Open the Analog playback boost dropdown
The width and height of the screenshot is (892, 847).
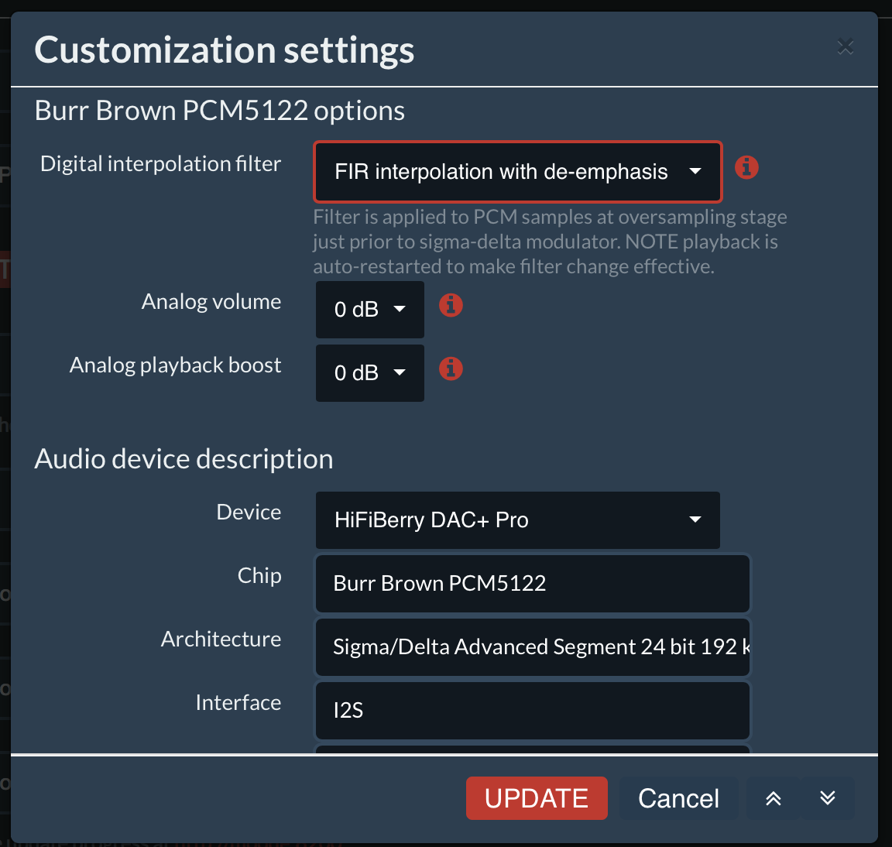370,373
